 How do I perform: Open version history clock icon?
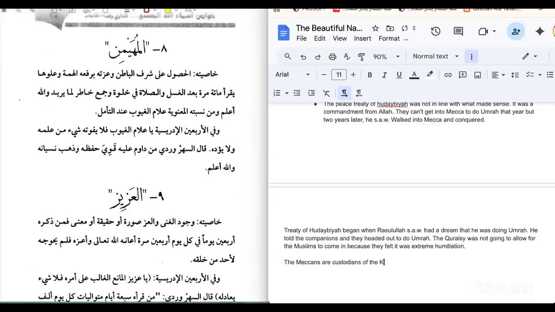(435, 31)
